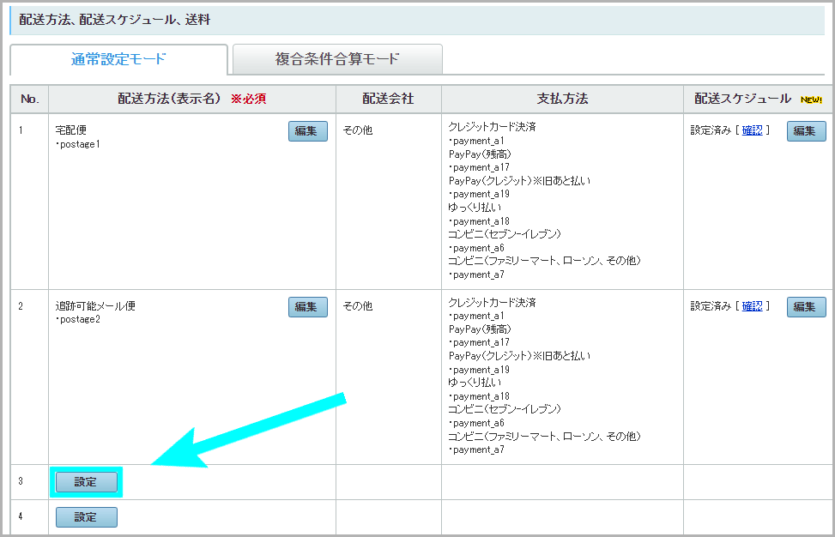Click payment_a6 code in row 2
The width and height of the screenshot is (835, 537).
click(476, 423)
